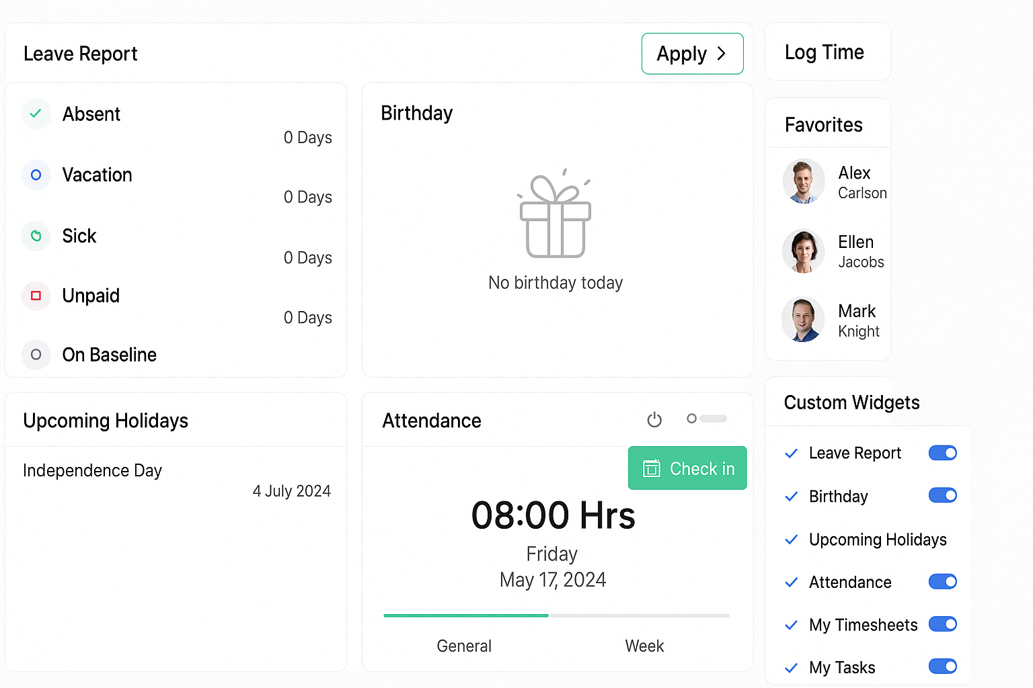
Task: Open the Week attendance tab
Action: [644, 646]
